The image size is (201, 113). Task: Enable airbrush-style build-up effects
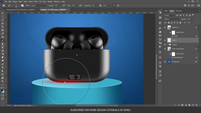80,6
